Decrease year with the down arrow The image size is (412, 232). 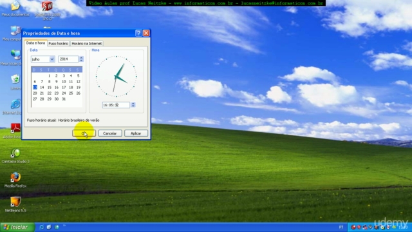point(81,61)
